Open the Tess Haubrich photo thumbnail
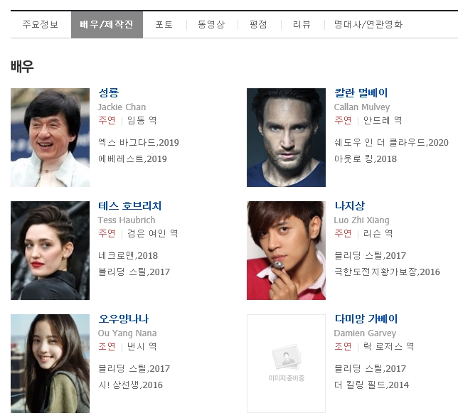The image size is (458, 418). (x=50, y=250)
